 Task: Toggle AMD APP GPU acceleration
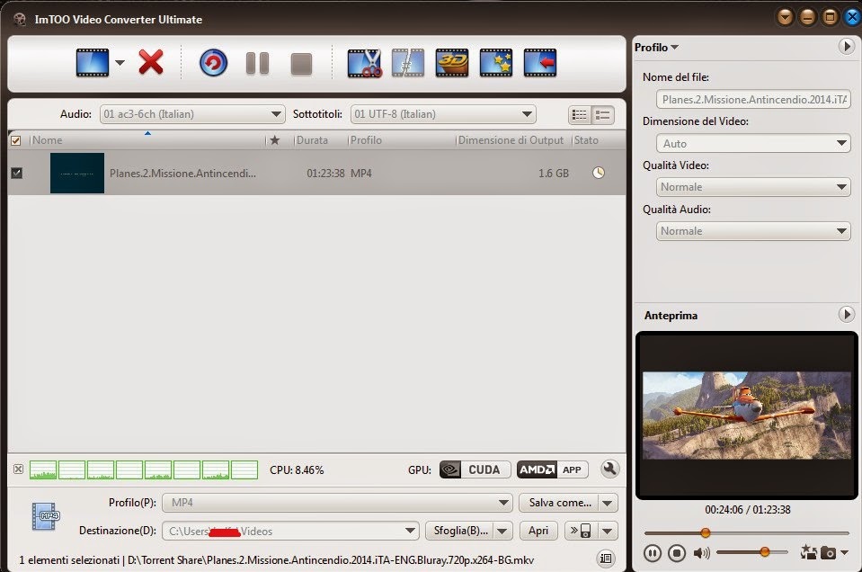coord(553,469)
